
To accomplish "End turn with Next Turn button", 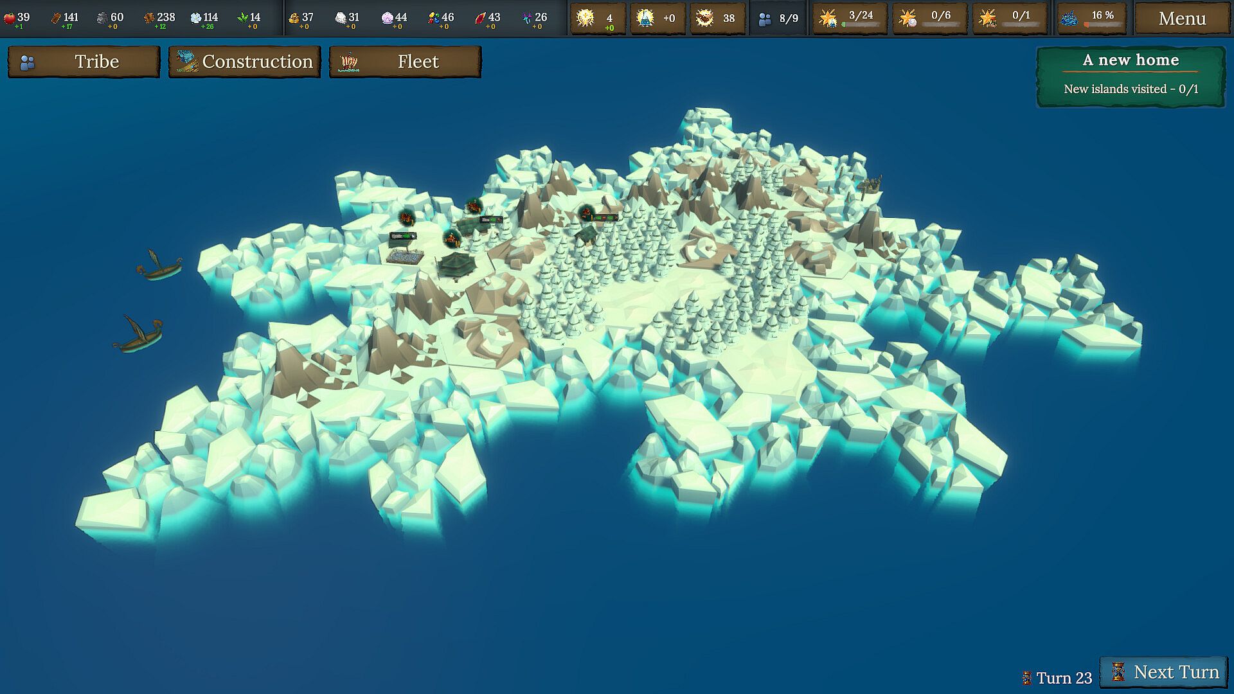I will point(1164,672).
